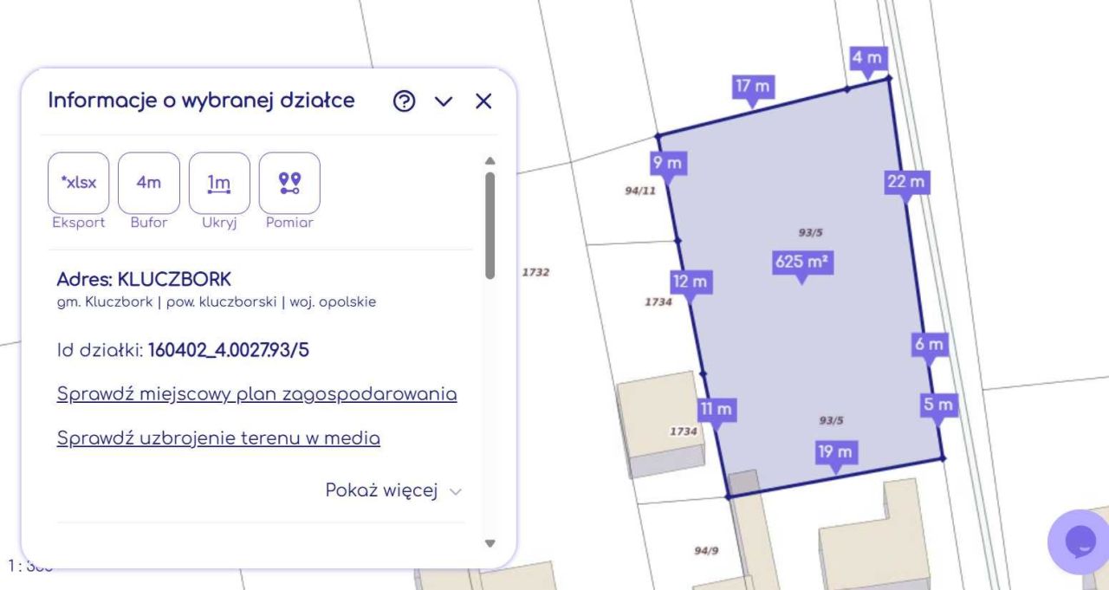Click the help question mark icon
The height and width of the screenshot is (590, 1109).
(x=404, y=101)
